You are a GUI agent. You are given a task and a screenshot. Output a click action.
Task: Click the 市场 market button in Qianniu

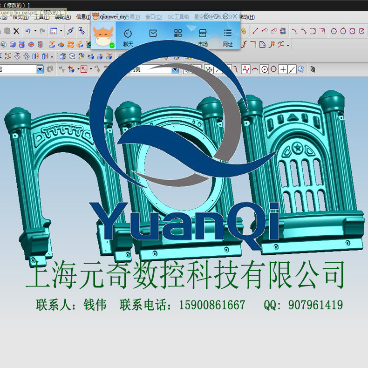click(203, 38)
